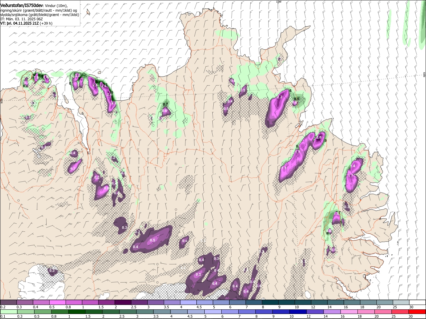Viewport: 426px width, 319px height.
Task: Click the "2.0" precipitation value on the map
Action: coord(78,76)
